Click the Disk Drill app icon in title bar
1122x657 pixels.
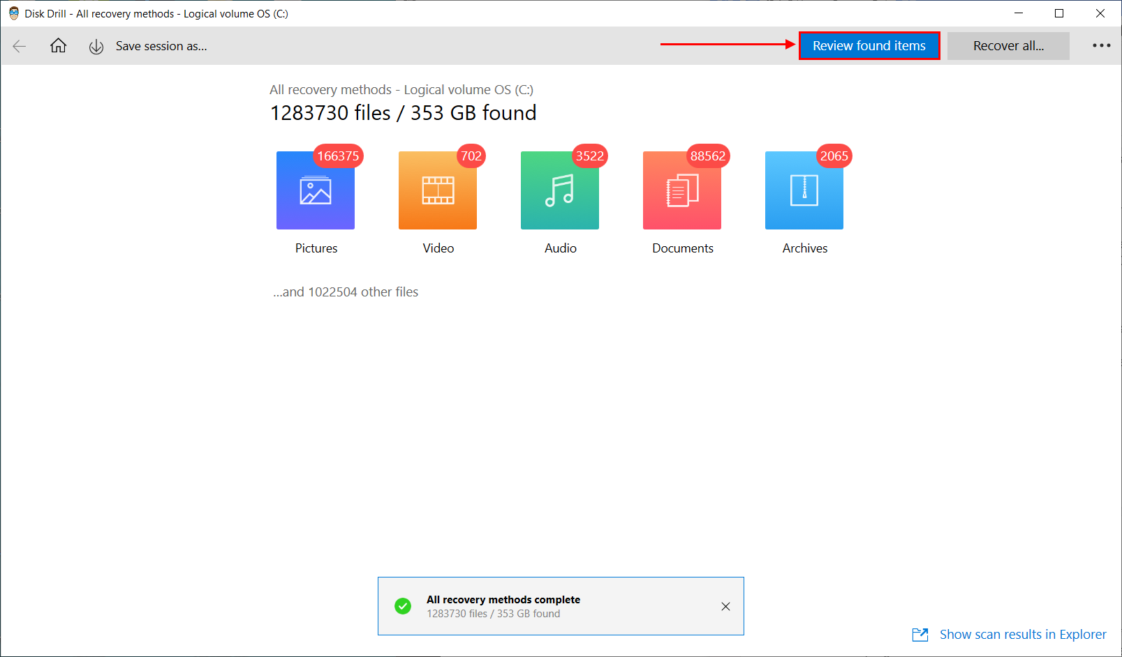coord(13,13)
